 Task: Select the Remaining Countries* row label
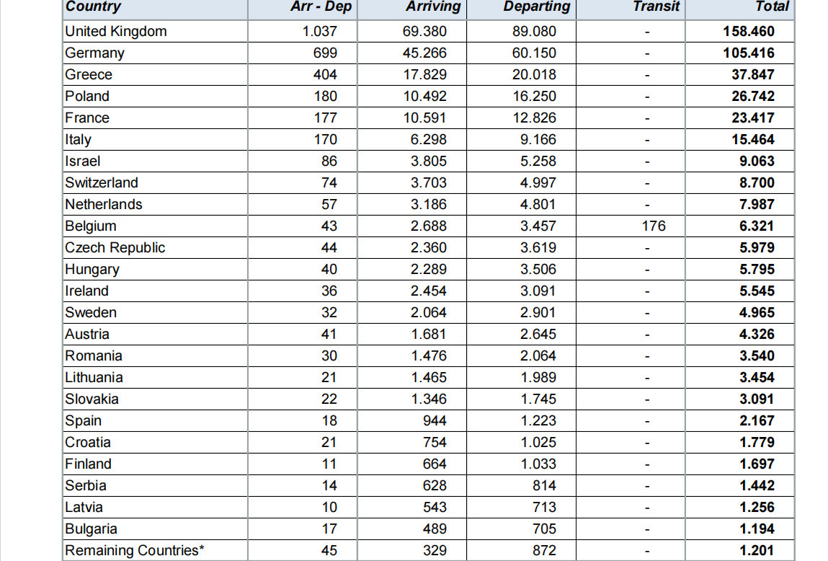[131, 551]
